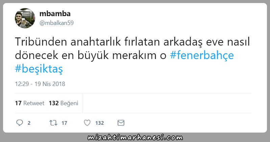View likers via 132 Beğeni

click(64, 103)
